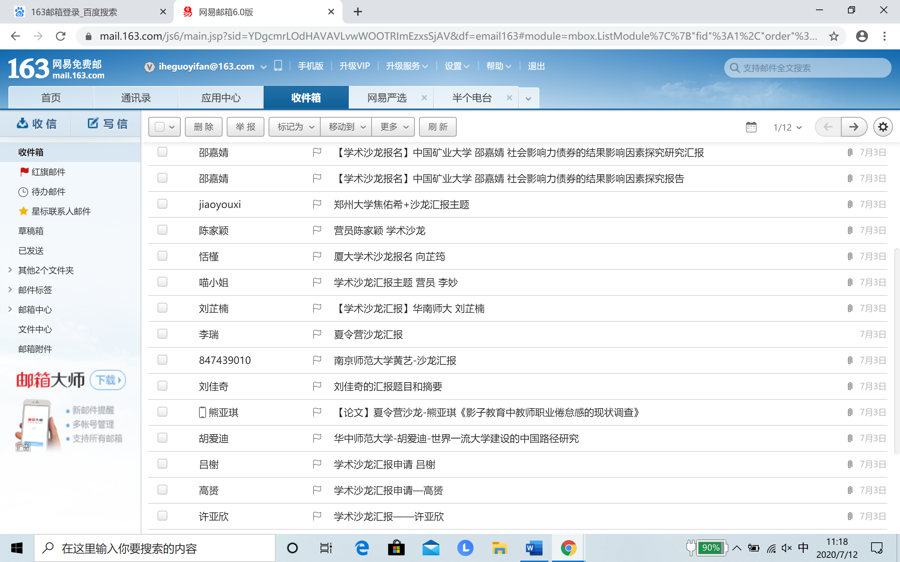Switch to the 通讯录 tab
Screen dimensions: 900x562
[x=136, y=98]
